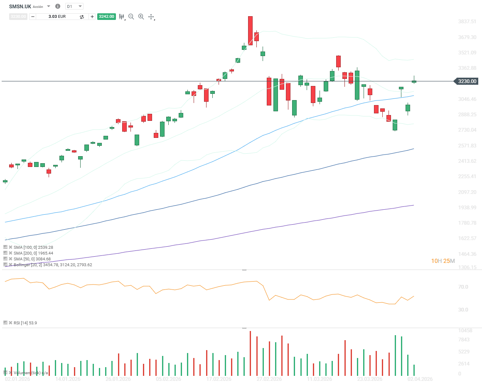Open the chart type candlestick menu
The height and width of the screenshot is (385, 482).
[122, 17]
